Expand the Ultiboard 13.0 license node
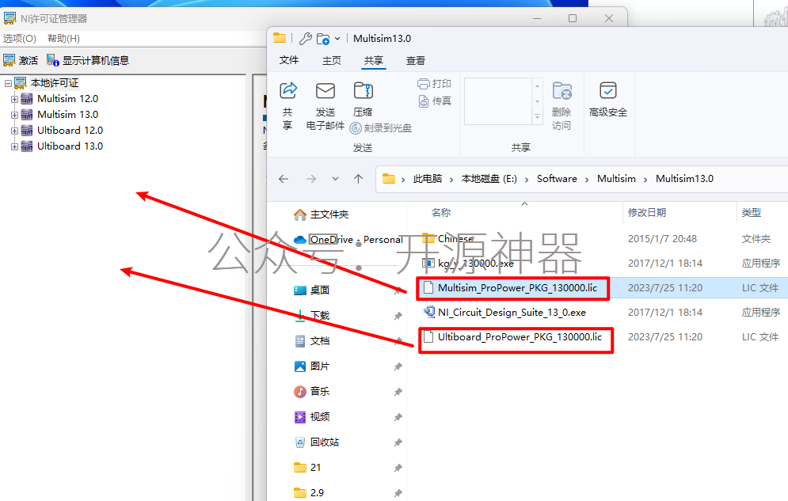This screenshot has height=501, width=788. [x=14, y=146]
